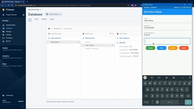Tap keyboard backspace key
This screenshot has width=194, height=109.
[x=188, y=96]
